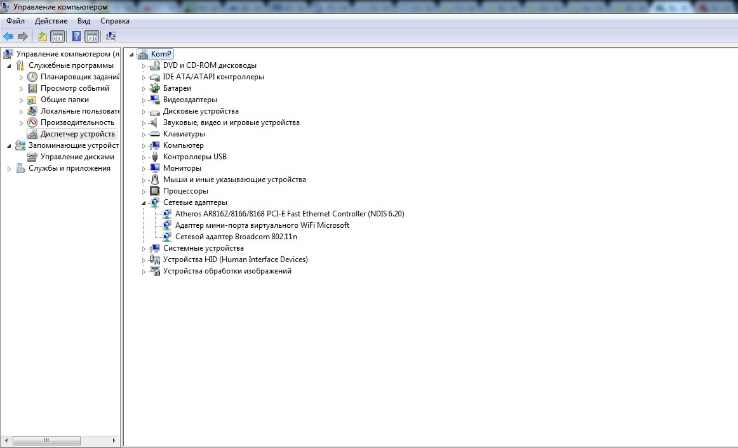Collapse Служебные программы in left tree

coord(9,66)
